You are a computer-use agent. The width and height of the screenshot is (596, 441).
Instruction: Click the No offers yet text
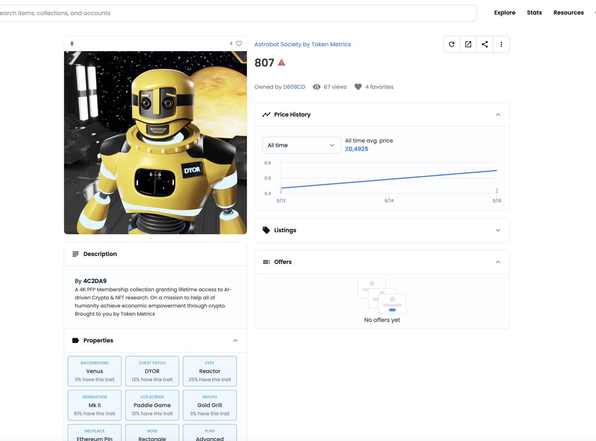[x=382, y=320]
